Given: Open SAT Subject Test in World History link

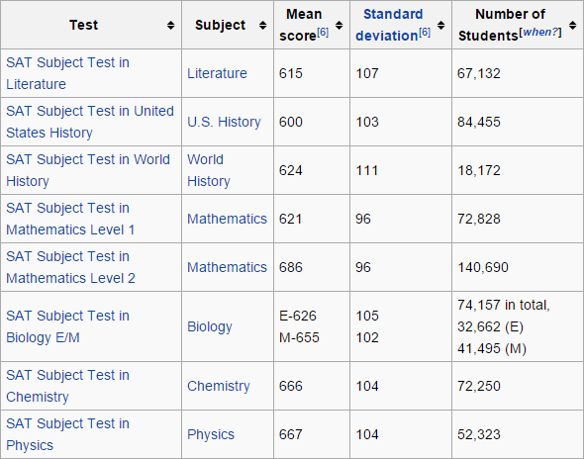Looking at the screenshot, I should point(88,170).
